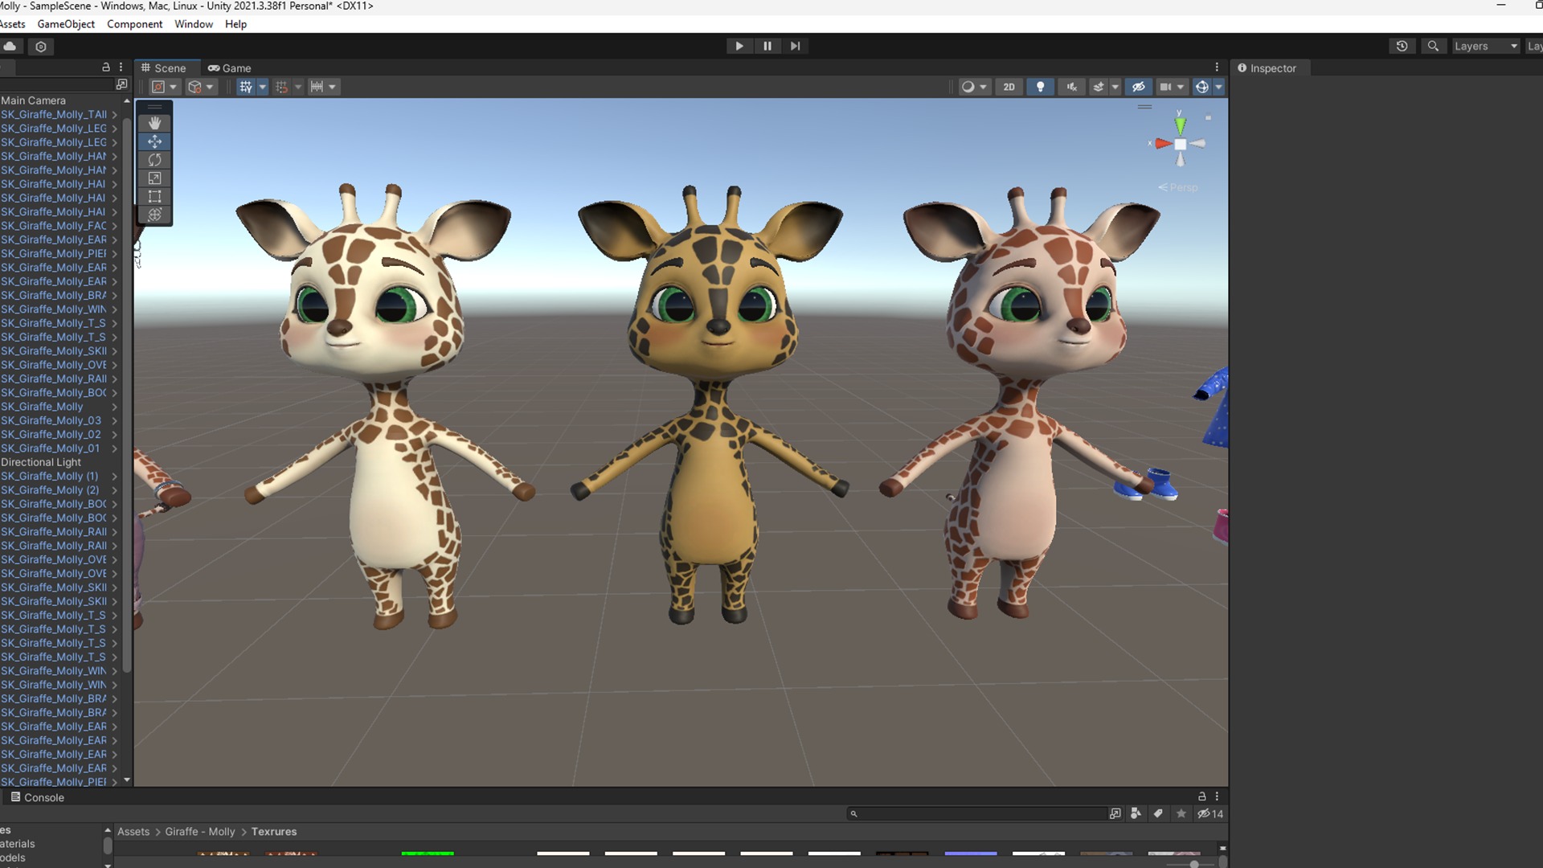Open the Console tab
Viewport: 1543px width, 868px height.
click(37, 797)
